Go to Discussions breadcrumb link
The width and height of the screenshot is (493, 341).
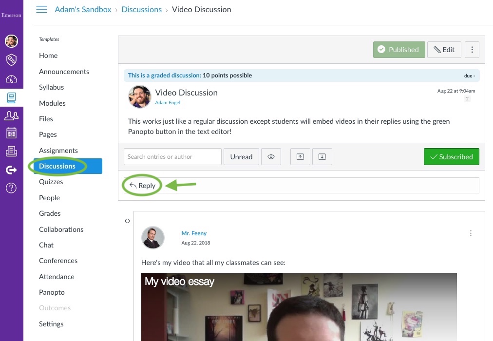141,9
